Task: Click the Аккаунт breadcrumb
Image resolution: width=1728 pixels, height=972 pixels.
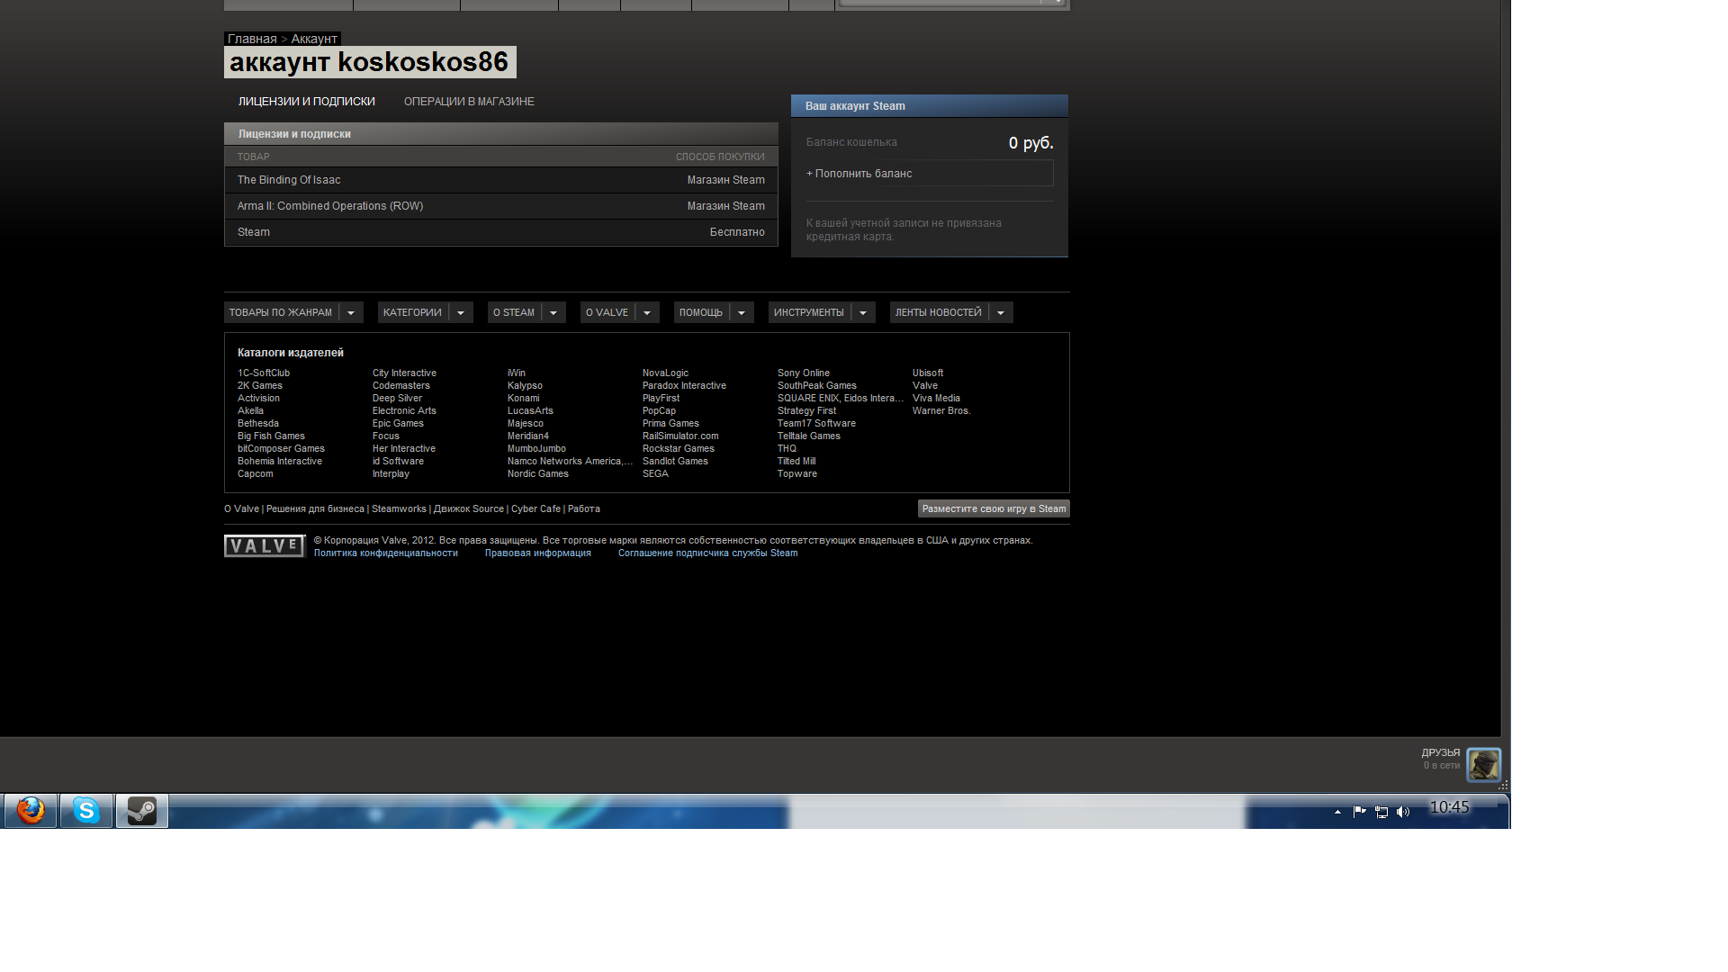Action: tap(314, 39)
